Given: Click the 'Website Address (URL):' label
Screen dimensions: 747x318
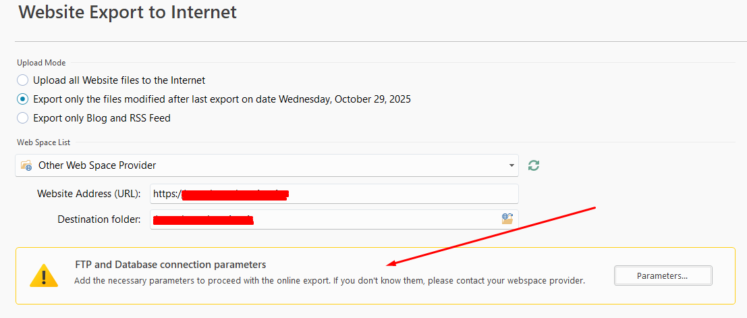Looking at the screenshot, I should coord(88,194).
